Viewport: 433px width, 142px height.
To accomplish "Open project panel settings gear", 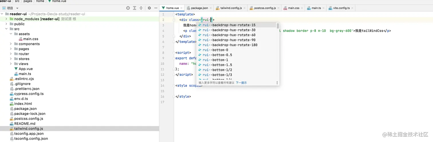I will point(149,8).
